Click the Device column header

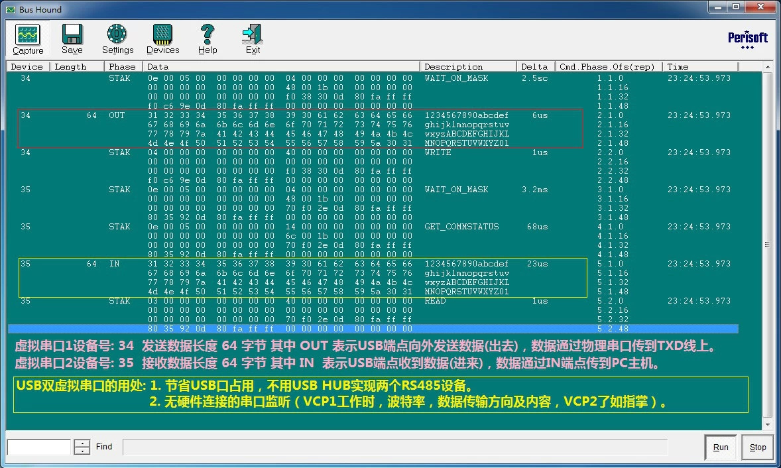27,67
